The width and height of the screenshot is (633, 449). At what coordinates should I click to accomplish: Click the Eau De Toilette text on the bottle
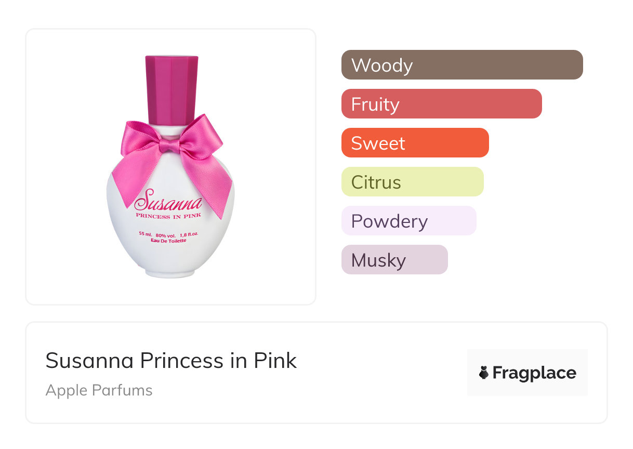(x=168, y=240)
